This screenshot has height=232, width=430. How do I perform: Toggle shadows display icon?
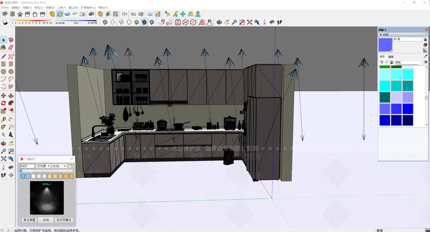[x=5, y=22]
